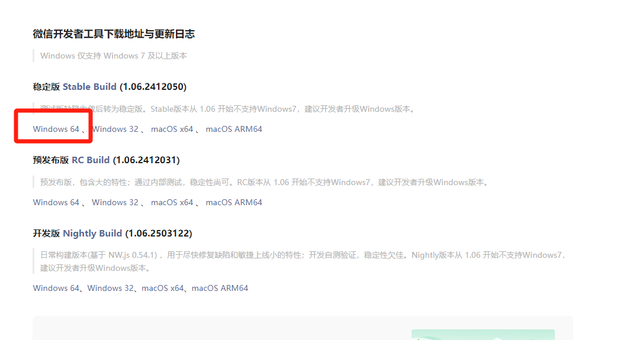
Task: Download Stable Build macOS ARM64 installer
Action: [234, 129]
